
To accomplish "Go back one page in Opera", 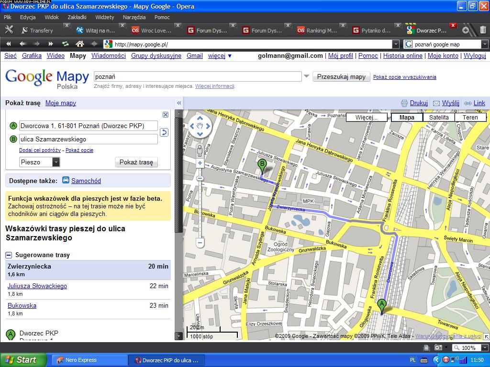I will (22, 44).
